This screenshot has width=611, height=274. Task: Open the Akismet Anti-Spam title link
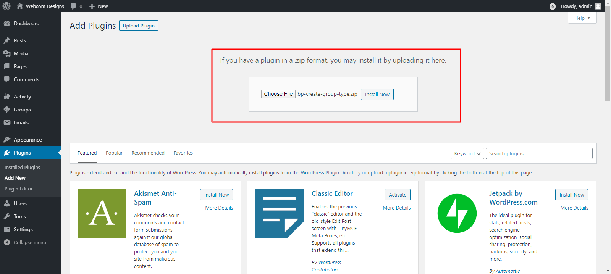coord(155,198)
